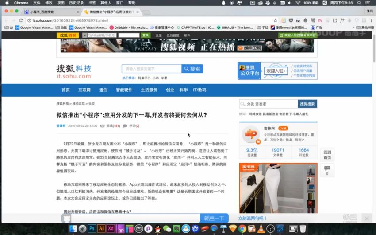
Task: Go to 互联网 in the blue nav bar
Action: coord(84,90)
